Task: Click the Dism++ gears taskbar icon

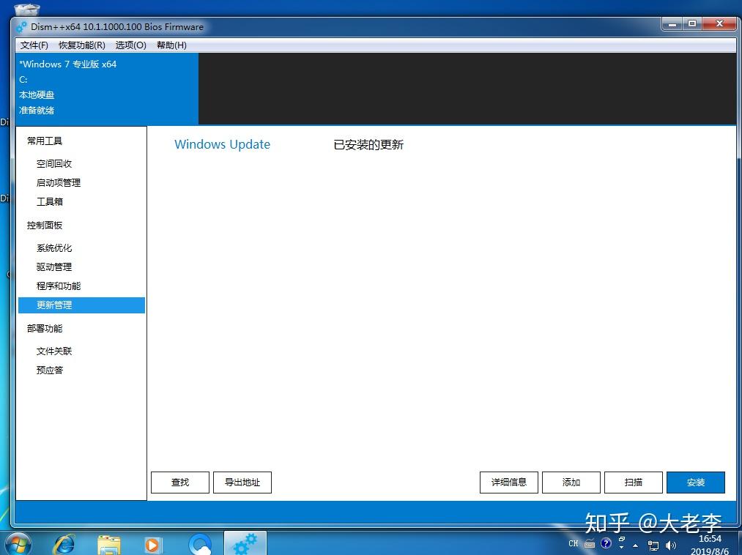Action: (245, 544)
